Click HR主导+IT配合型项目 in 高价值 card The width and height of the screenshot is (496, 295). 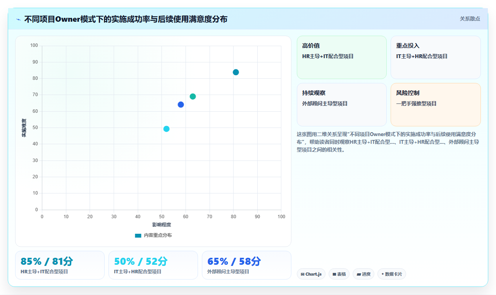[x=328, y=56]
